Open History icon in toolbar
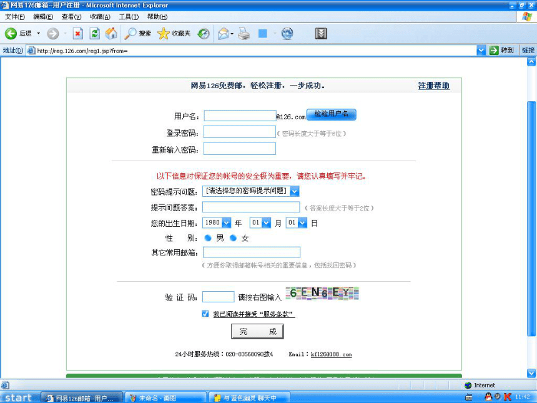This screenshot has width=537, height=403. click(204, 34)
